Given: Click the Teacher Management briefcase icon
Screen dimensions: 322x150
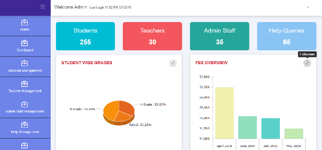Looking at the screenshot, I should tap(25, 84).
